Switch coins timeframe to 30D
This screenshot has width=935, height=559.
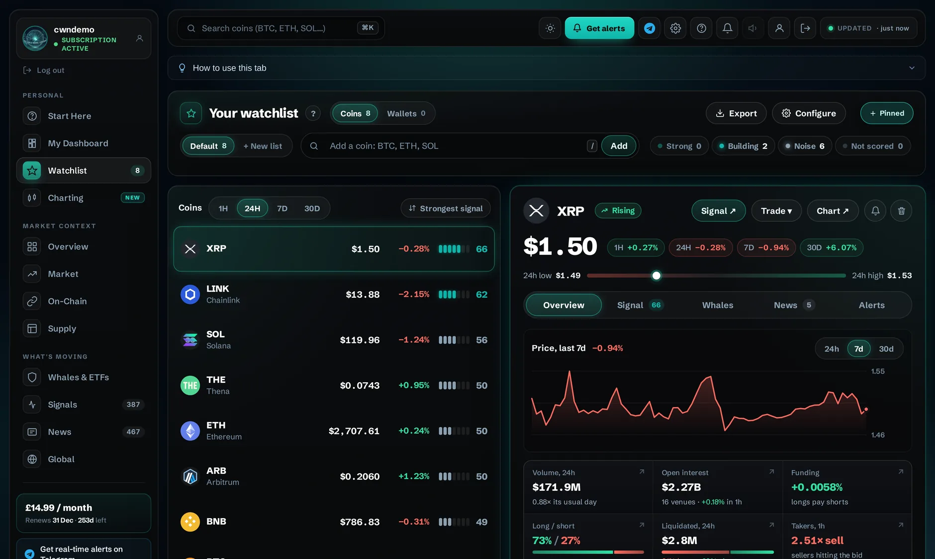[312, 209]
